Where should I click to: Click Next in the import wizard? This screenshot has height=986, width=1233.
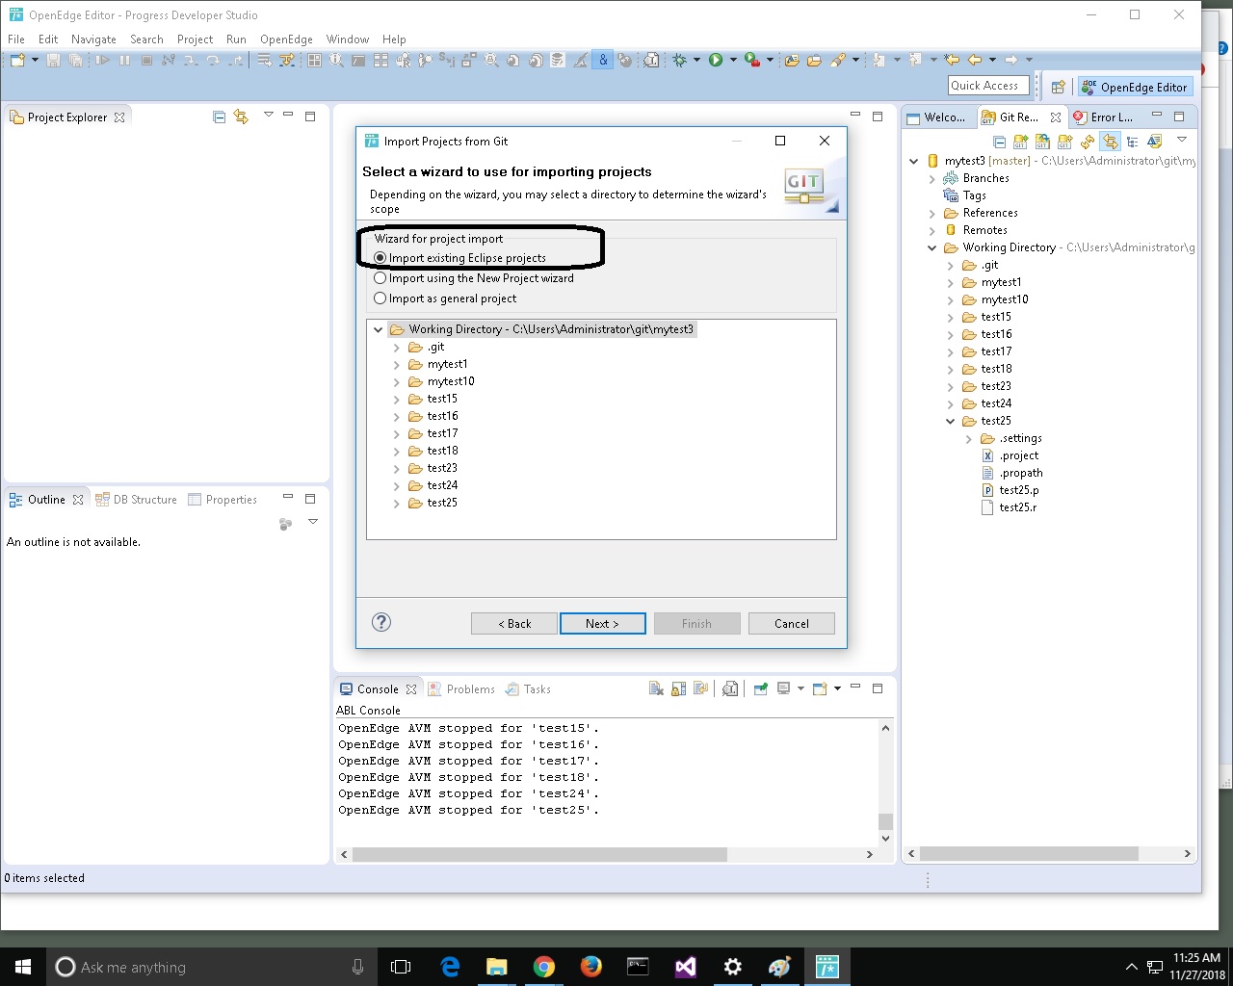pyautogui.click(x=602, y=623)
